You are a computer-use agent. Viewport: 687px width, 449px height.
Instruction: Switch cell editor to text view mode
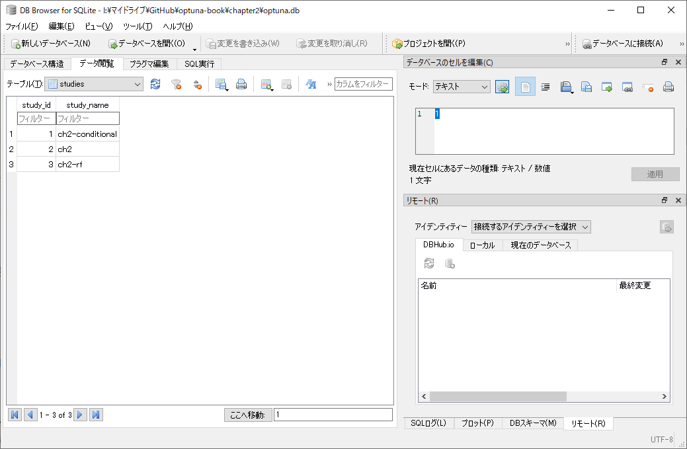click(x=526, y=87)
